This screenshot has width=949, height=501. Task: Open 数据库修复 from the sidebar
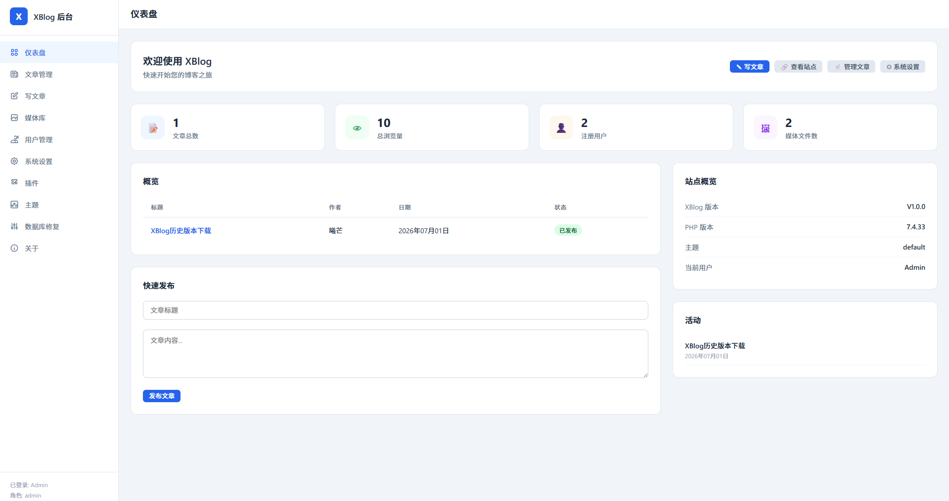click(x=59, y=226)
